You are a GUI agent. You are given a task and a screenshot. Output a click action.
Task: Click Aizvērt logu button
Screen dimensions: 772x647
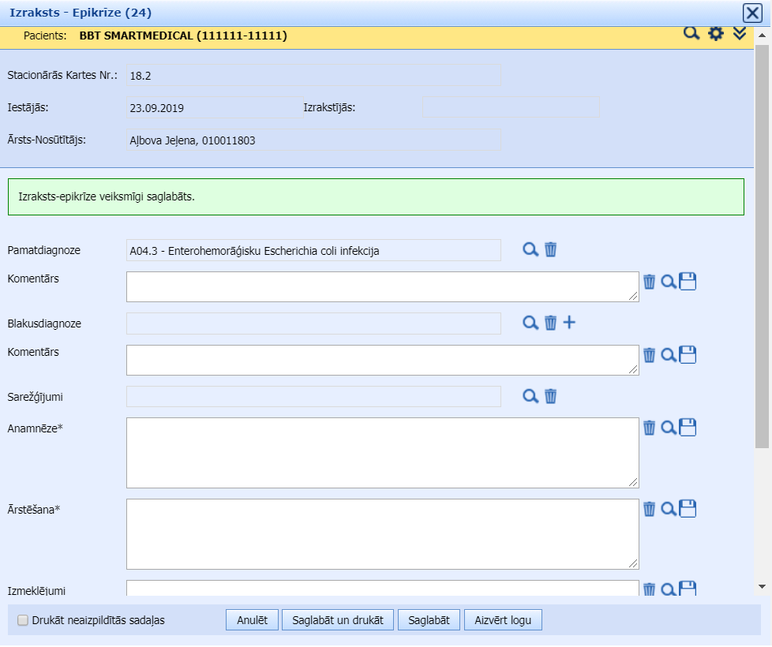[503, 620]
